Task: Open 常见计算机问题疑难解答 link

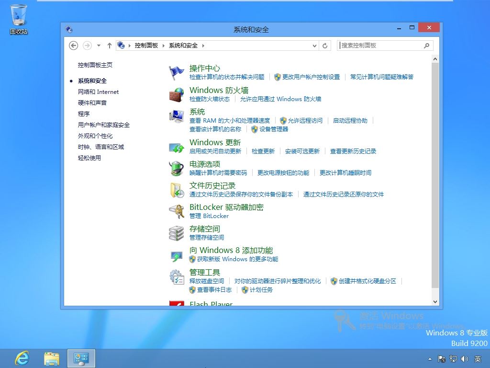Action: (x=381, y=77)
